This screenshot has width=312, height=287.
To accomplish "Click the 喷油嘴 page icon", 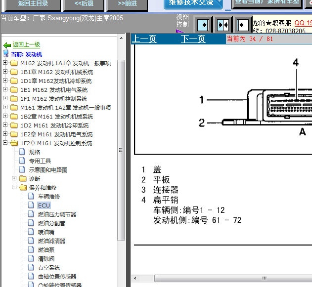I will (31, 232).
